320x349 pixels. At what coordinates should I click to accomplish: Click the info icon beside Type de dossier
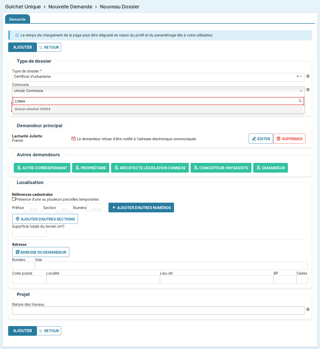pyautogui.click(x=308, y=76)
